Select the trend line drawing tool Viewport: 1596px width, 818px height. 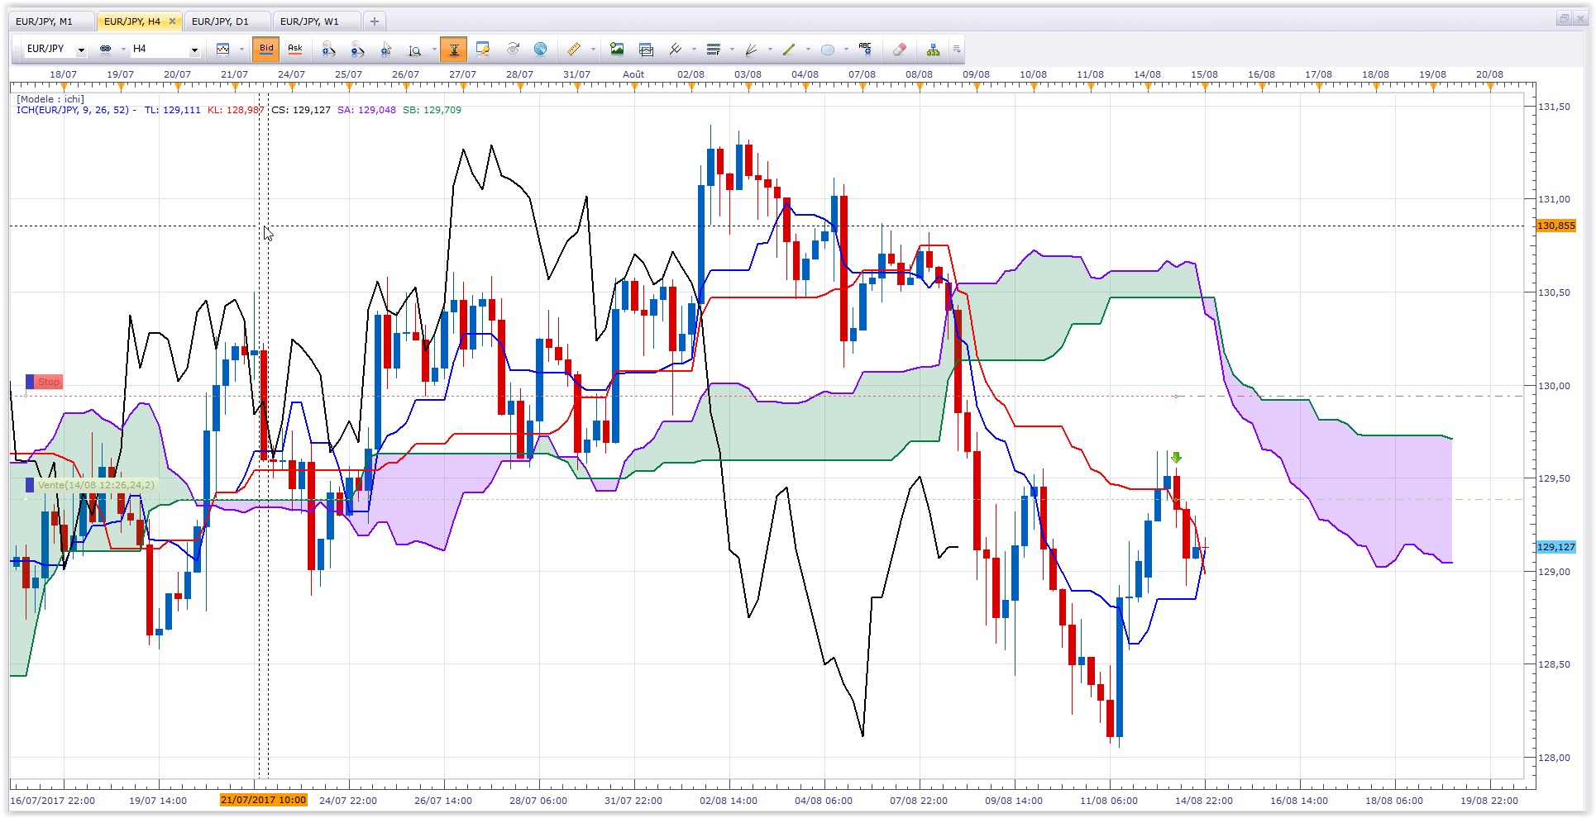(x=788, y=50)
